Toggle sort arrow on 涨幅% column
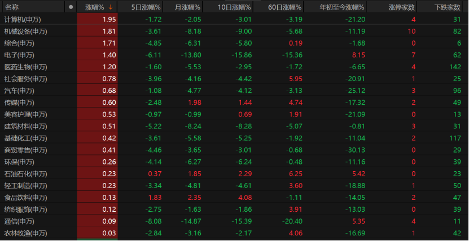Screen dimensions: 469x241 [111, 7]
